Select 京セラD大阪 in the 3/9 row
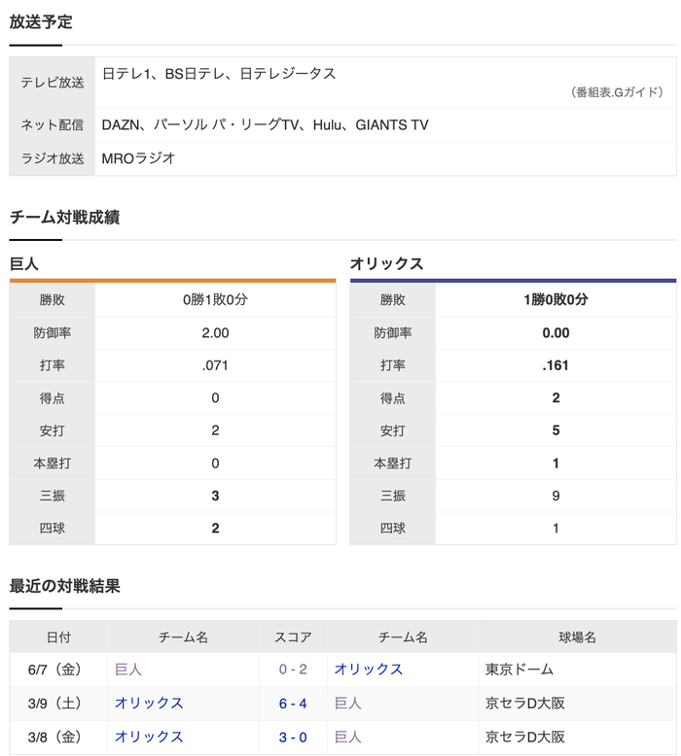Image resolution: width=681 pixels, height=756 pixels. point(525,703)
